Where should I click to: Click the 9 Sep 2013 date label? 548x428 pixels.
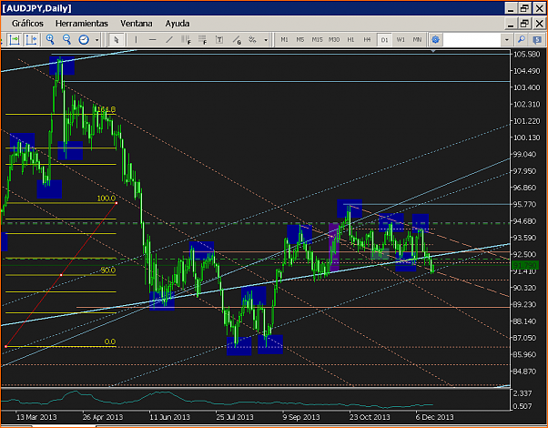pos(301,417)
